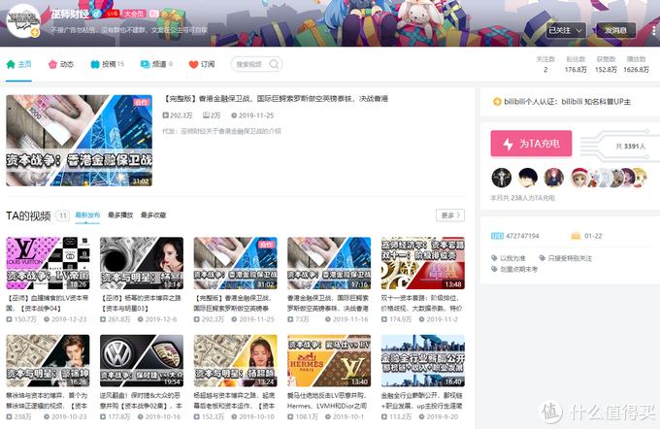660x429 pixels.
Task: Open the featured 香港金融保卫战 video thumbnail
Action: coord(80,141)
